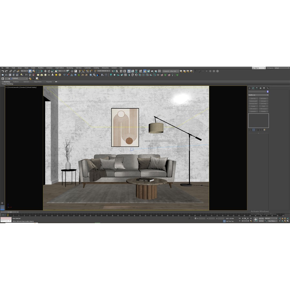The image size is (290, 290).
Task: Switch to the Freeform ribbon tab
Action: [16, 82]
